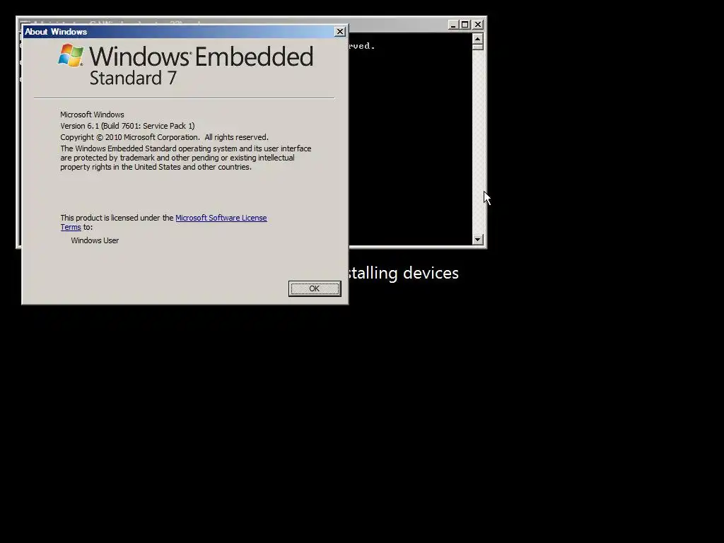
Task: Follow the Terms hyperlink
Action: click(x=71, y=227)
